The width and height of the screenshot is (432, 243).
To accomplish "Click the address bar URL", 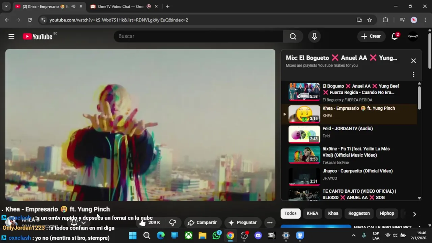I will pyautogui.click(x=119, y=20).
